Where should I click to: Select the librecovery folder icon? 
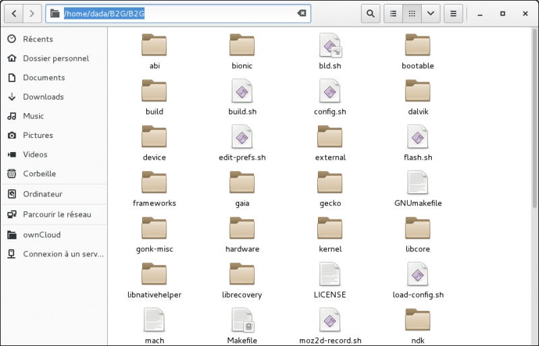(x=242, y=273)
